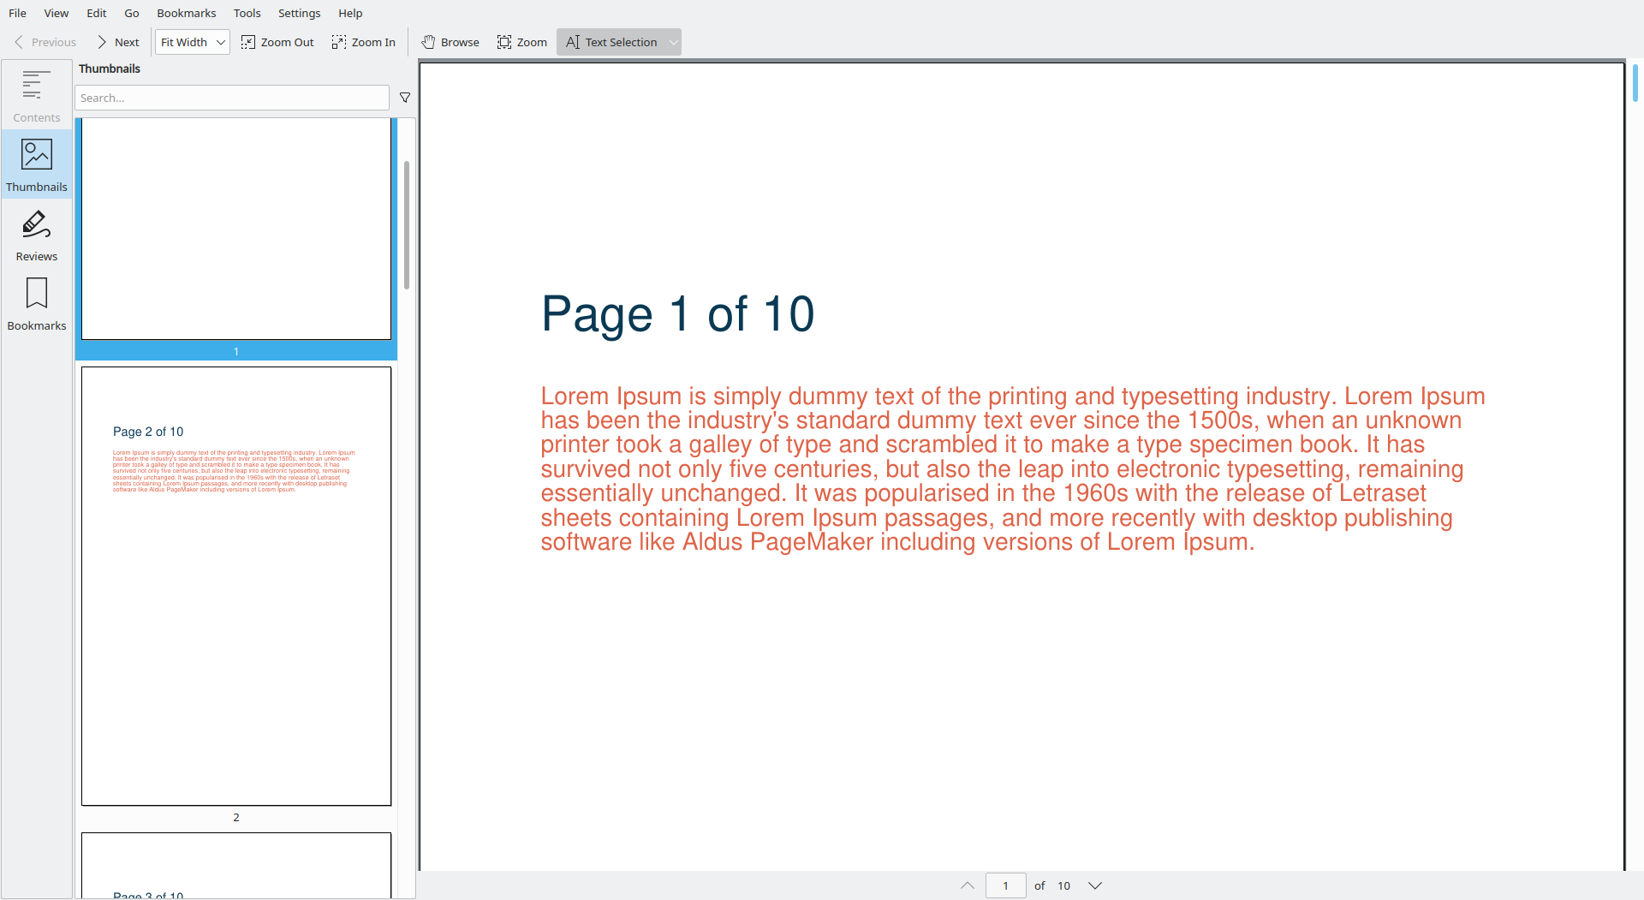Click the thumbnails panel scrollbar

(407, 224)
